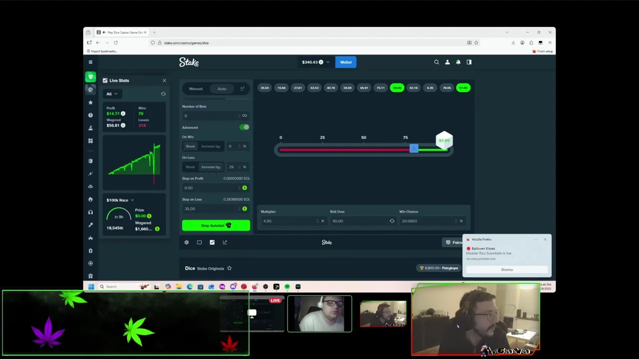Go back in Firefox

click(98, 43)
